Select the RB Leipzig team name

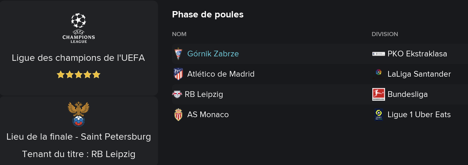click(204, 94)
